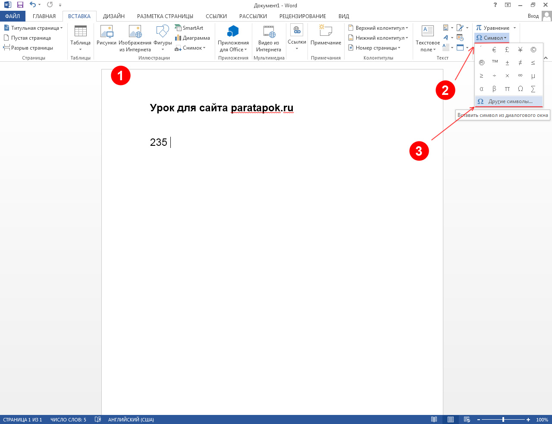Open the ФАЙЛ tab
552x424 pixels.
click(13, 16)
